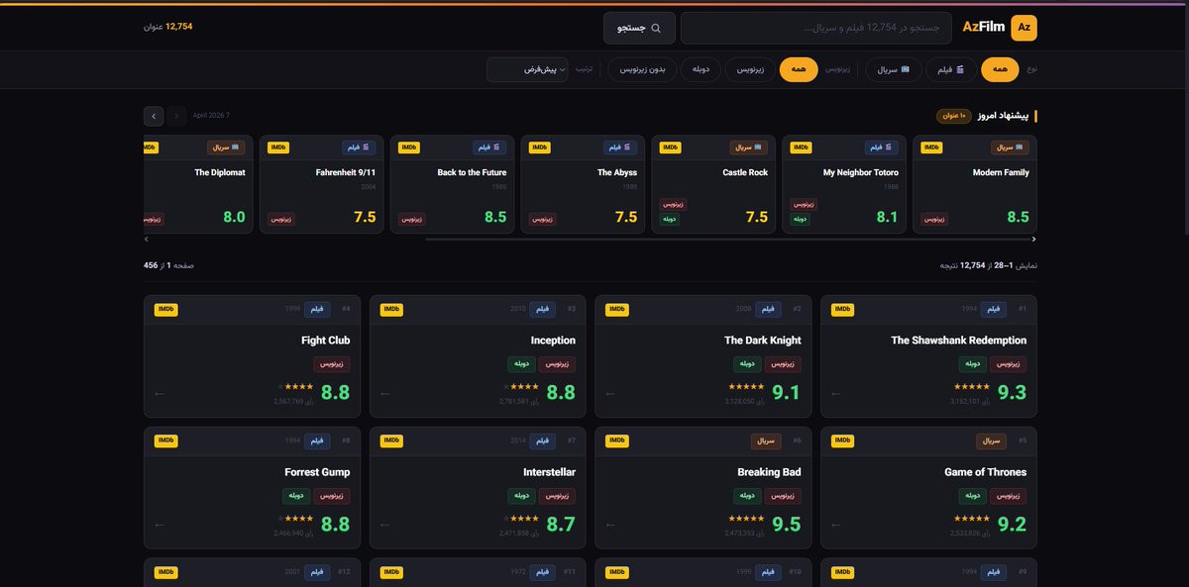Filter by type 'سریال' (series)
This screenshot has width=1189, height=587.
click(893, 69)
